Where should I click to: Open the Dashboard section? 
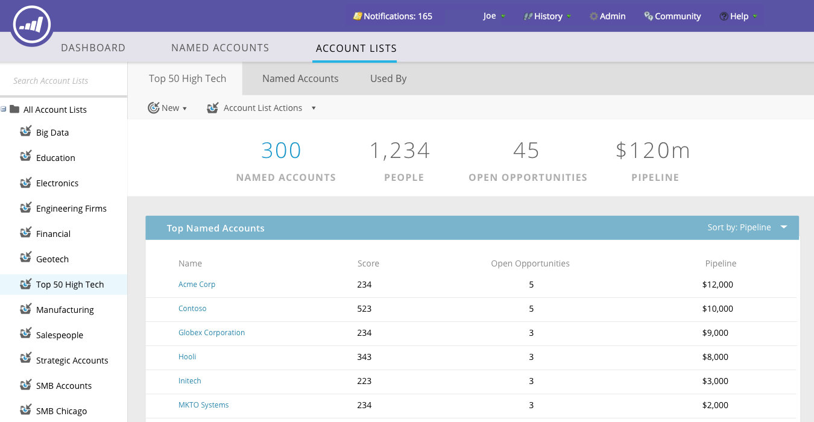pyautogui.click(x=93, y=47)
